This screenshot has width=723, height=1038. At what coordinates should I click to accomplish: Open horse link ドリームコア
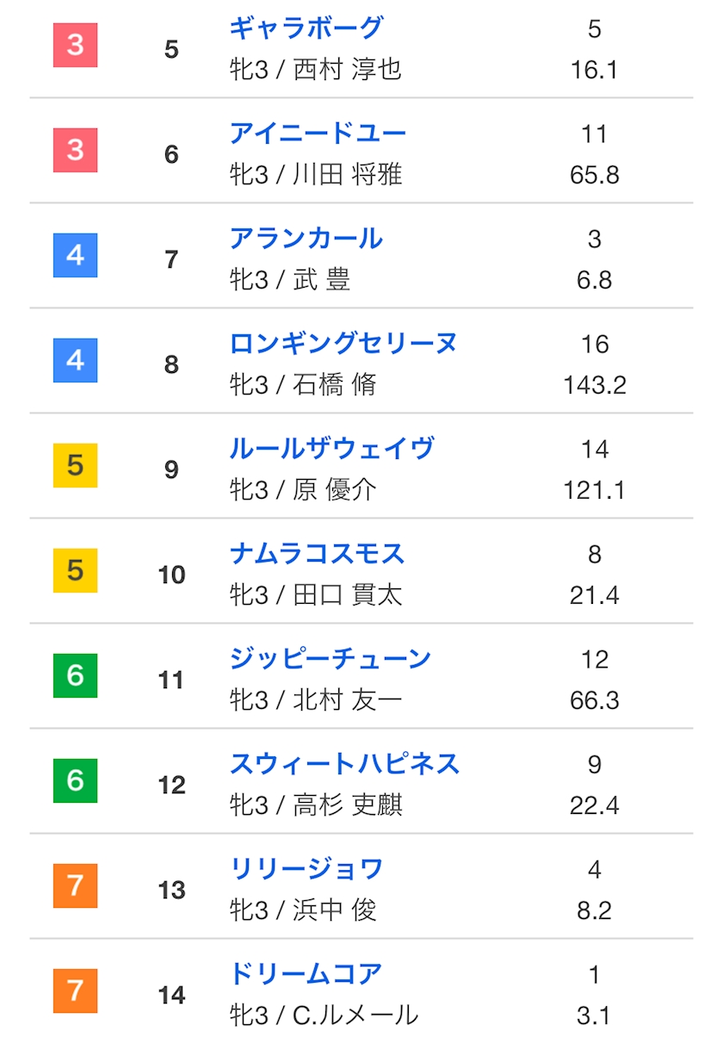pyautogui.click(x=306, y=974)
